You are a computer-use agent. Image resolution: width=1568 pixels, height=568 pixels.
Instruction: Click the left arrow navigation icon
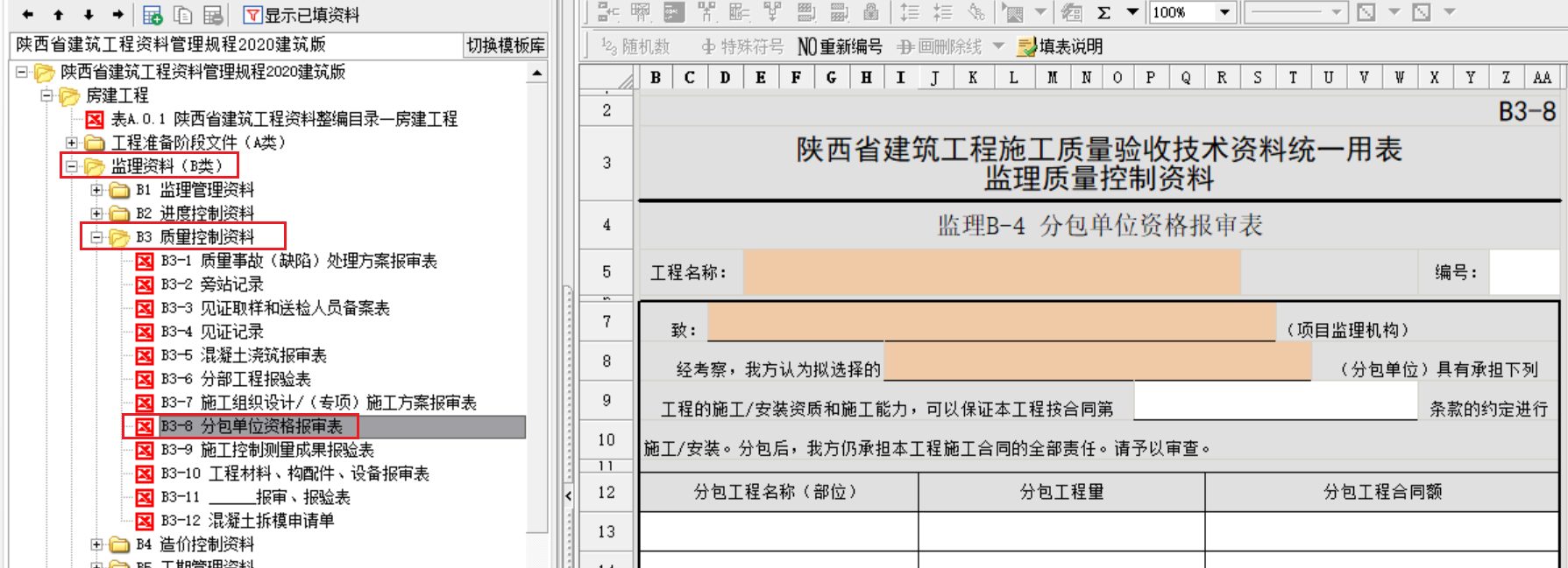point(28,15)
